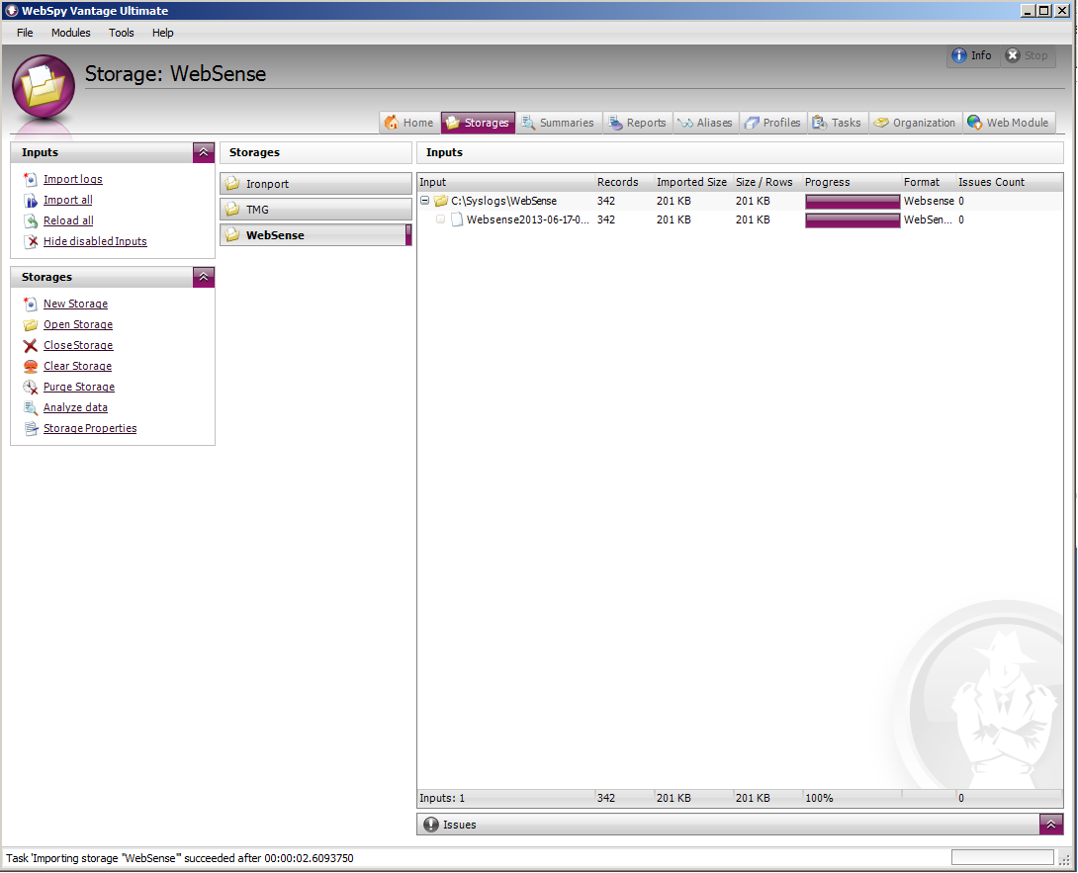Click the Purge Storage link
This screenshot has width=1078, height=873.
pyautogui.click(x=79, y=387)
